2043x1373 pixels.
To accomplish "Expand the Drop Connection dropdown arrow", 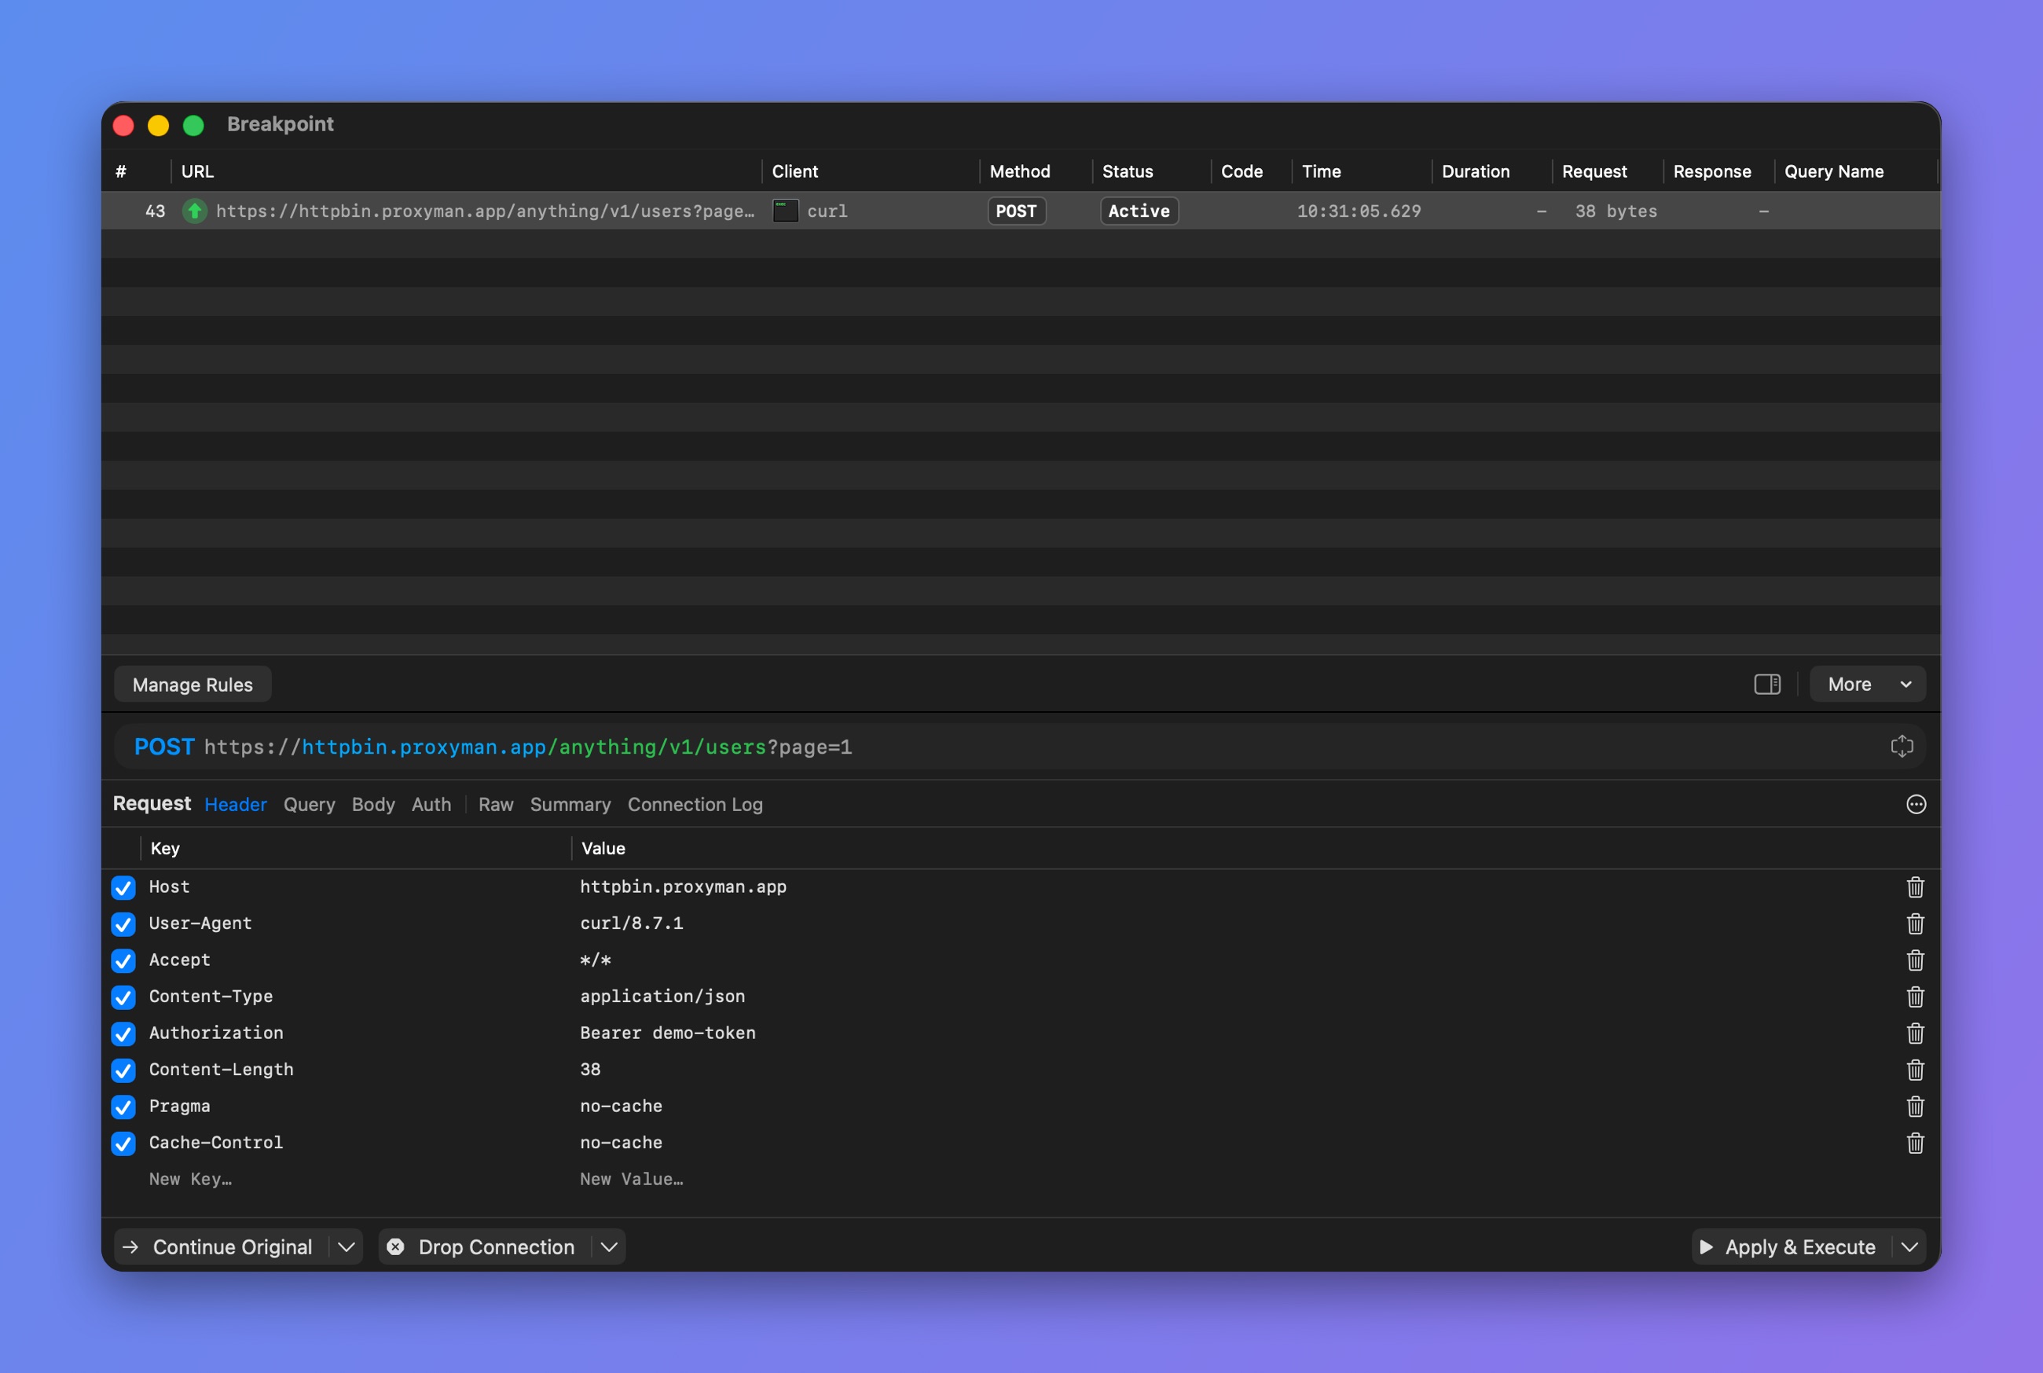I will click(609, 1247).
